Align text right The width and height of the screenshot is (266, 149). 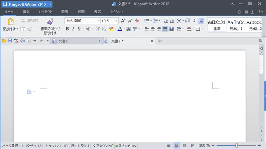[x=159, y=29]
